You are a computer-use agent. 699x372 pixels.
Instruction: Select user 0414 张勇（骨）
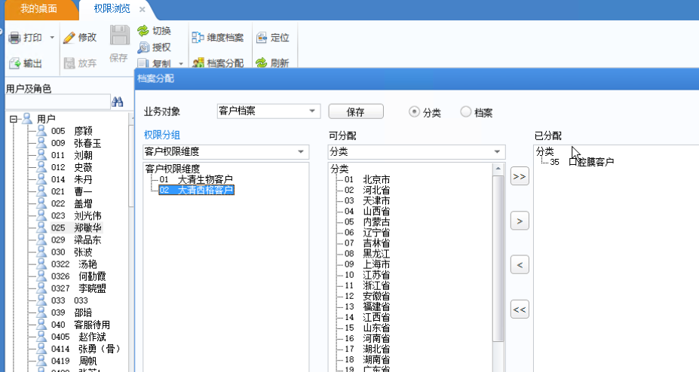(x=86, y=349)
